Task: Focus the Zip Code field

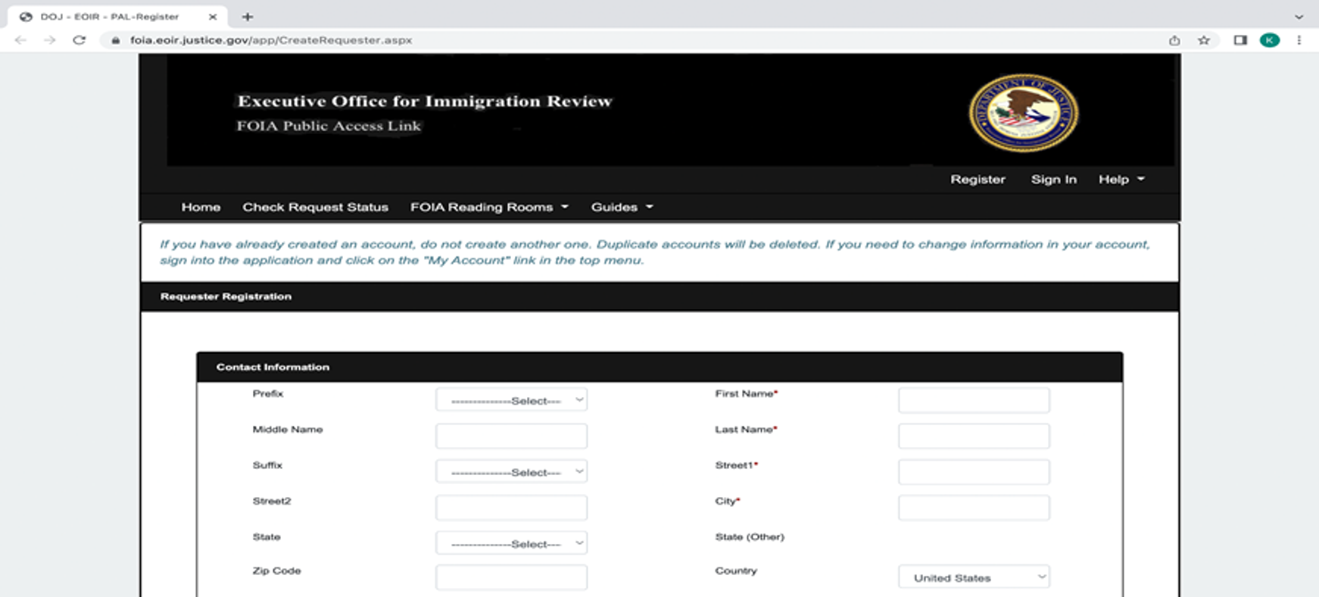Action: coord(511,577)
